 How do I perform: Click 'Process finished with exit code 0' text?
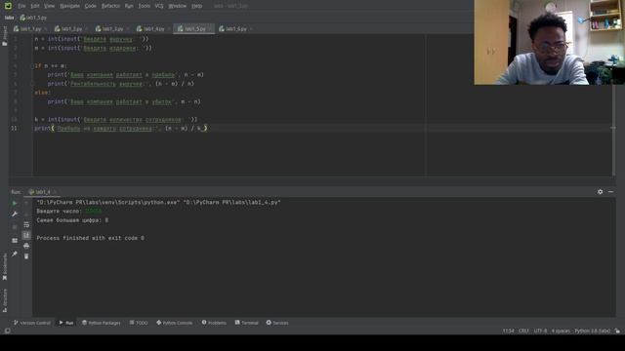91,238
